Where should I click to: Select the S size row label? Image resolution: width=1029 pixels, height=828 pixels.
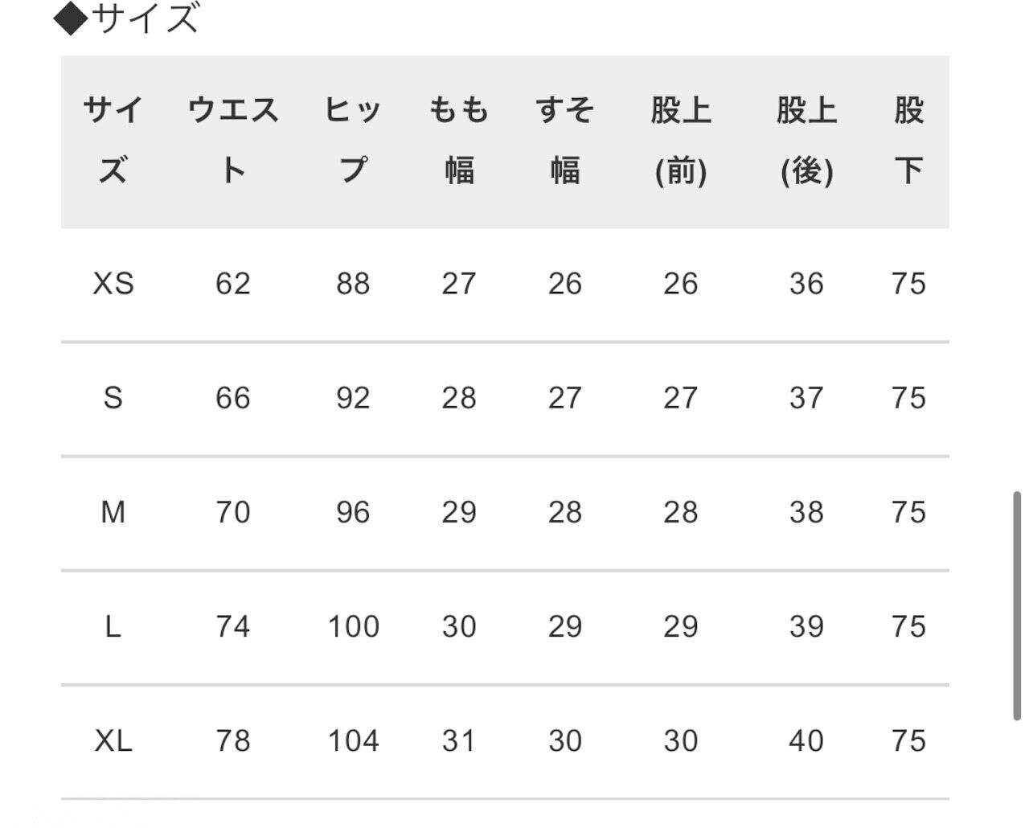[113, 398]
